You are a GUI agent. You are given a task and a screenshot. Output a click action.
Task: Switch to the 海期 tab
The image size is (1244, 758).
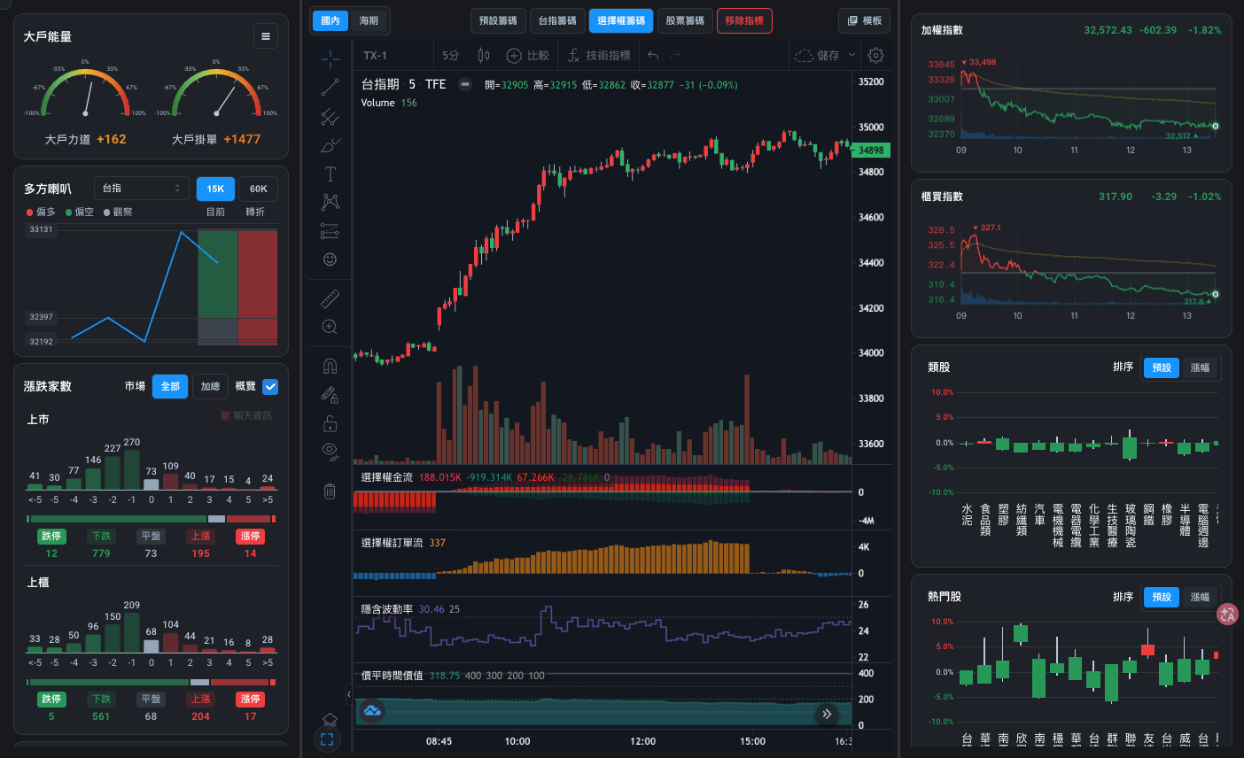pyautogui.click(x=369, y=20)
